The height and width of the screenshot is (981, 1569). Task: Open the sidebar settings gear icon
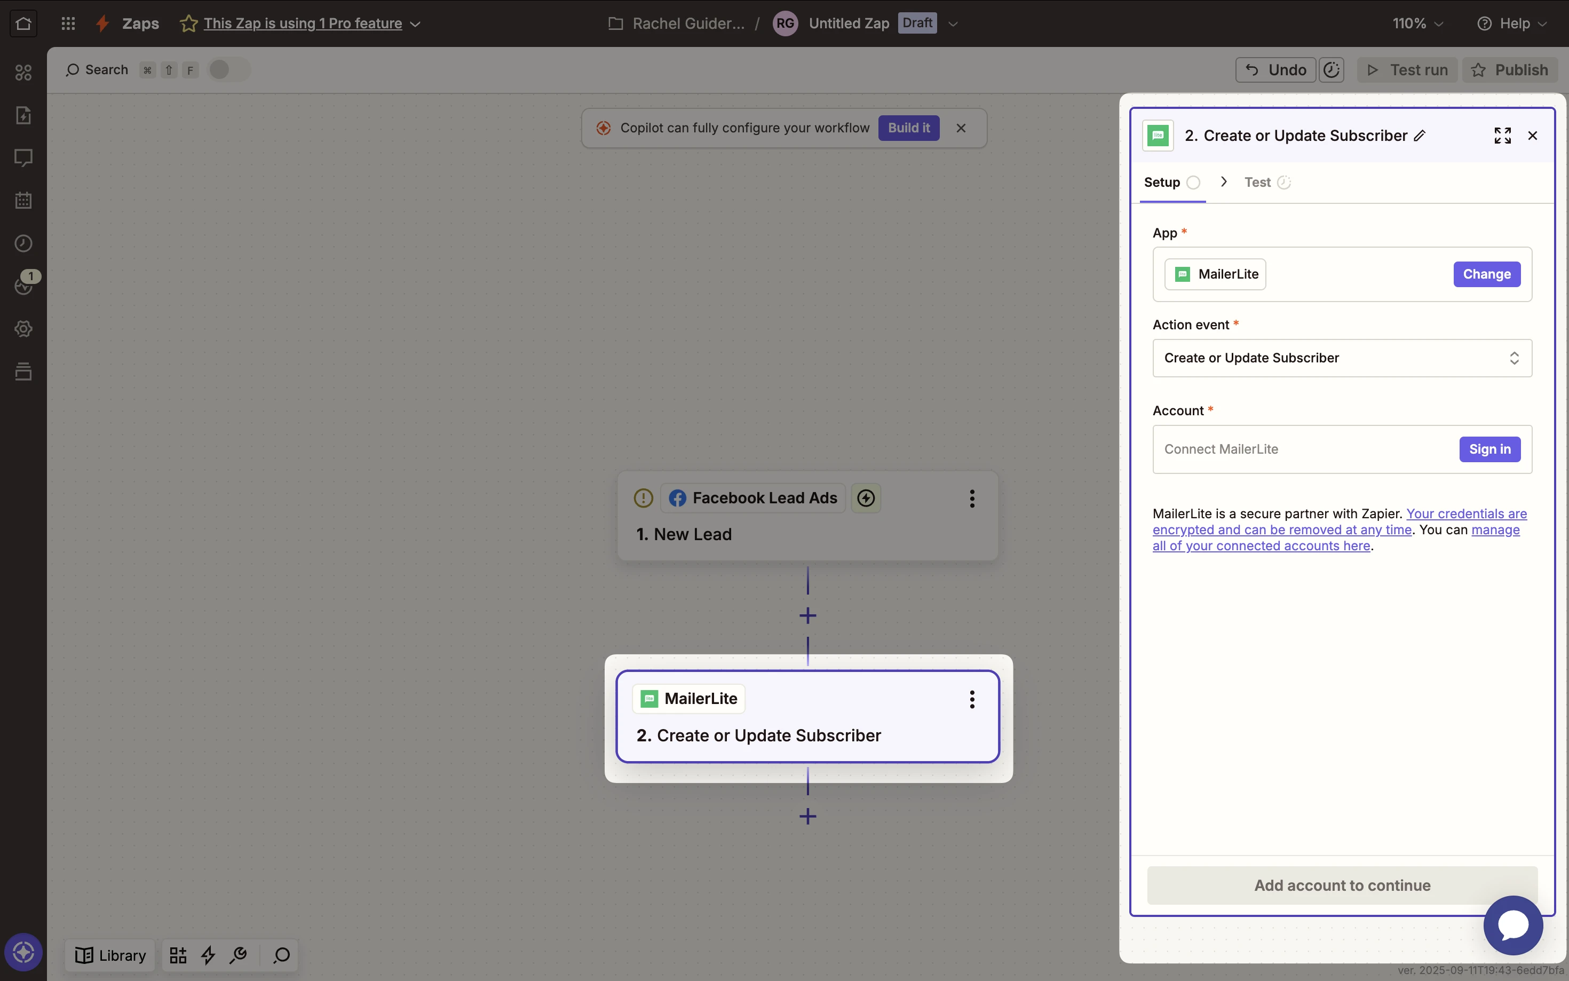[x=23, y=329]
